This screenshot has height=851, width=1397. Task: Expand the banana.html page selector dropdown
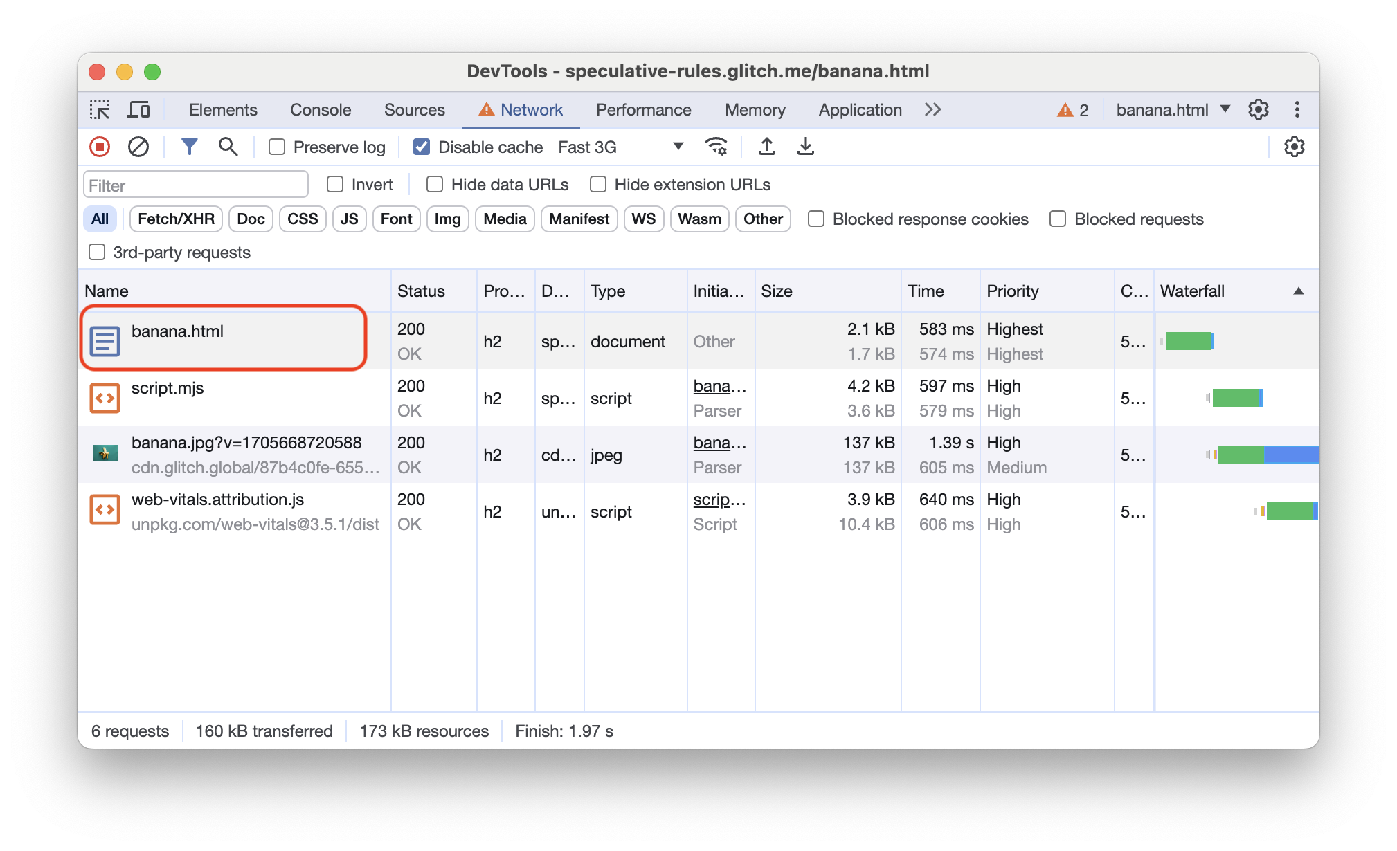click(x=1227, y=109)
